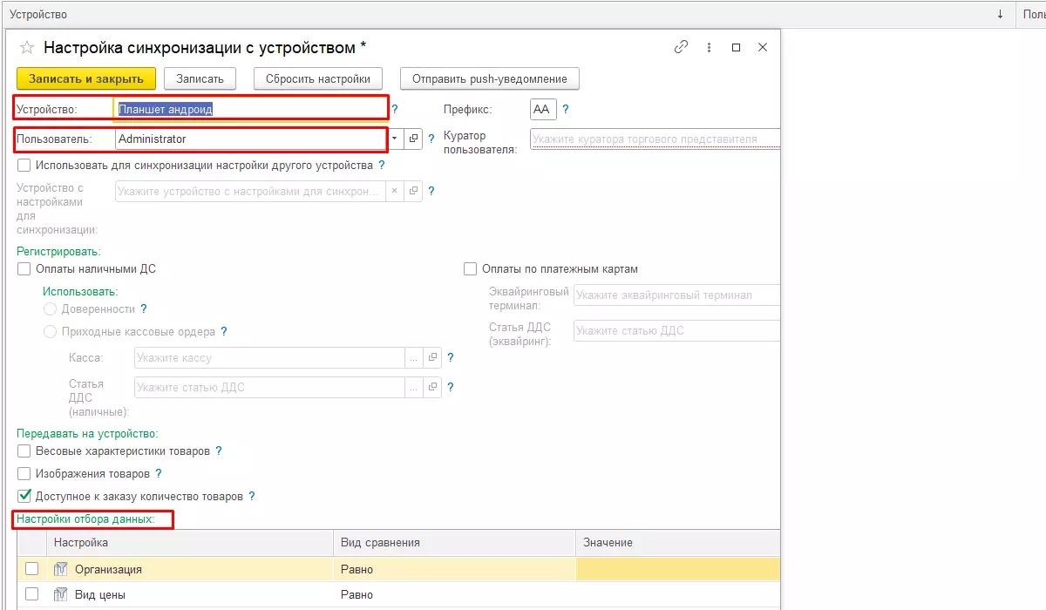Show help for device with sync settings
Image resolution: width=1046 pixels, height=610 pixels.
coord(431,191)
